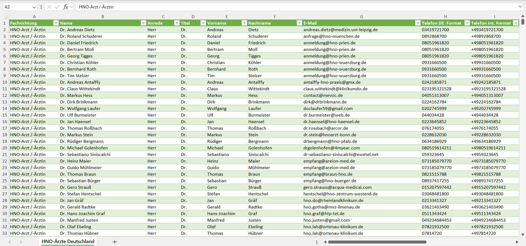
Task: Expand the formula bar with right chevron
Action: click(x=520, y=7)
